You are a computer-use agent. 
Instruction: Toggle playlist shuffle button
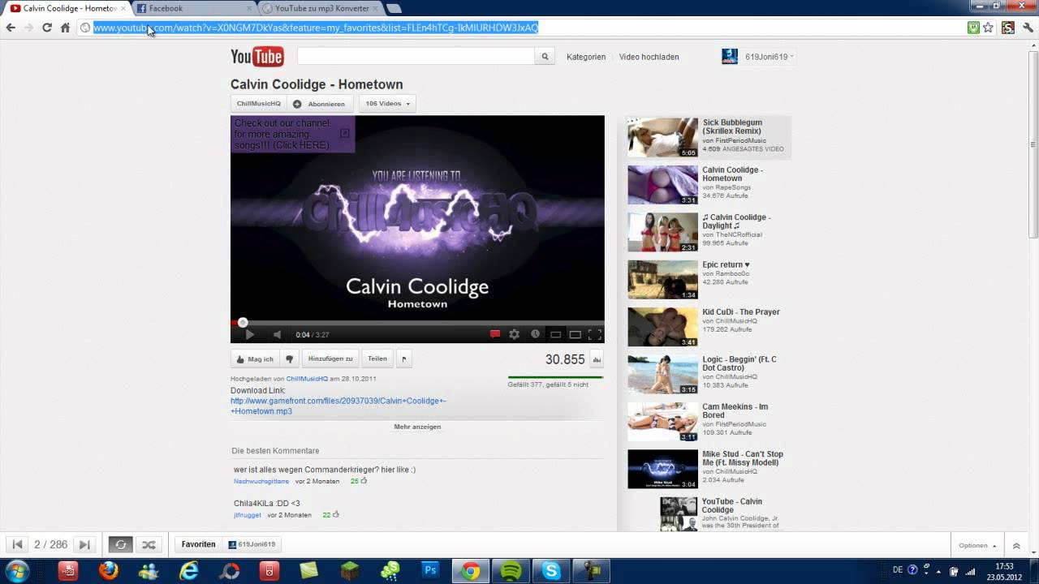tap(149, 545)
